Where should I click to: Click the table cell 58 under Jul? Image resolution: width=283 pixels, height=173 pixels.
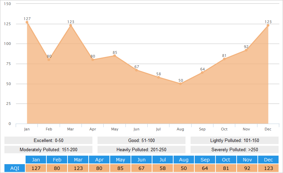(x=163, y=168)
